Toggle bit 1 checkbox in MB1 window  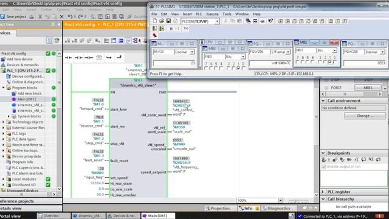tap(330, 62)
